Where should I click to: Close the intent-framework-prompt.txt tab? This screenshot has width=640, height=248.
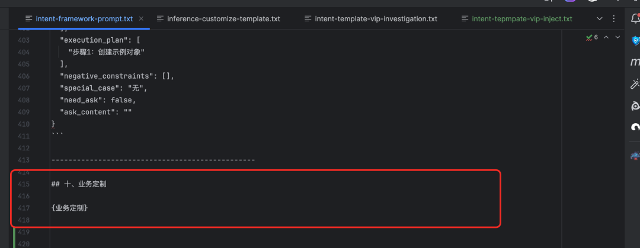click(142, 19)
